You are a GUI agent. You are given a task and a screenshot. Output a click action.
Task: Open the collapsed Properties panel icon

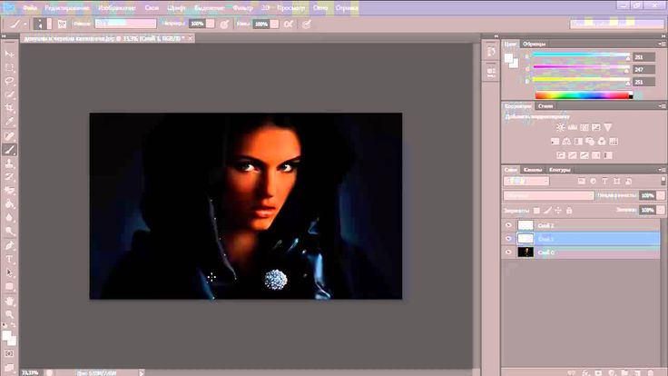491,73
